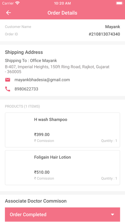Screen dimensions: 125x222
Task: Open mayankbhadesia@gmail.com email link
Action: tap(42, 80)
